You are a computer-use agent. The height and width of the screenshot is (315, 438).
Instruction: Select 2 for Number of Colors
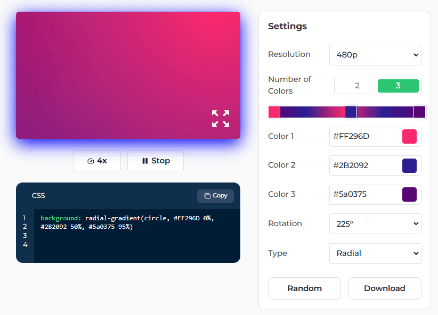[356, 86]
